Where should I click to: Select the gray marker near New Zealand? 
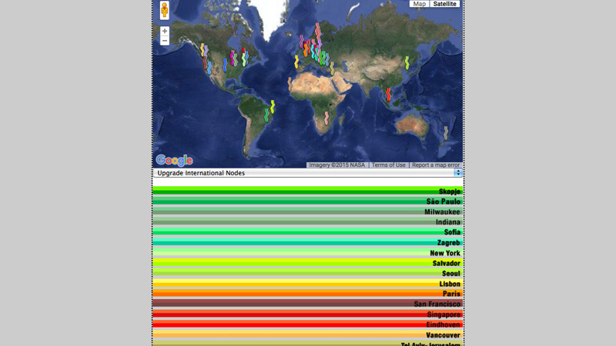(446, 133)
